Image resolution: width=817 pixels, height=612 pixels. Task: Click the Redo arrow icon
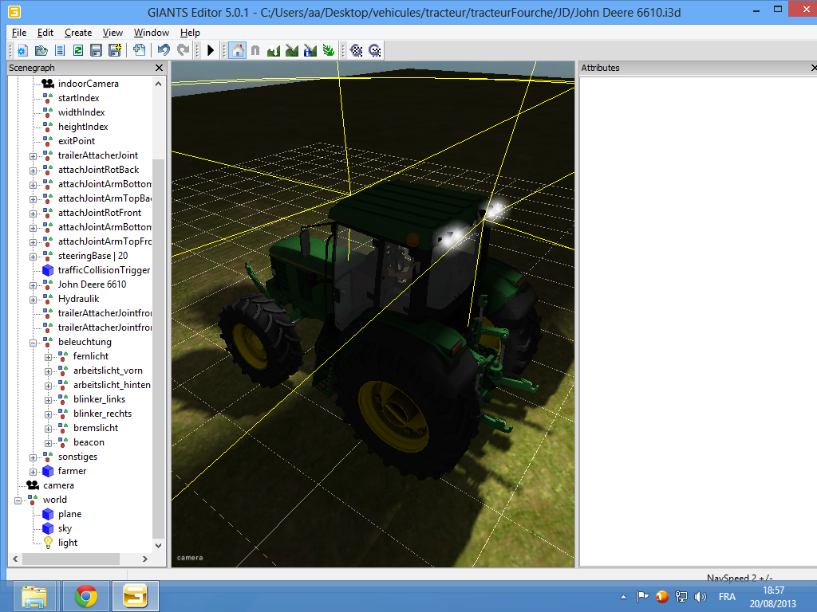click(183, 50)
